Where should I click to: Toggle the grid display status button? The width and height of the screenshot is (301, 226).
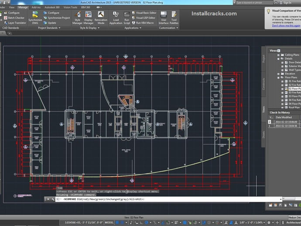117,223
